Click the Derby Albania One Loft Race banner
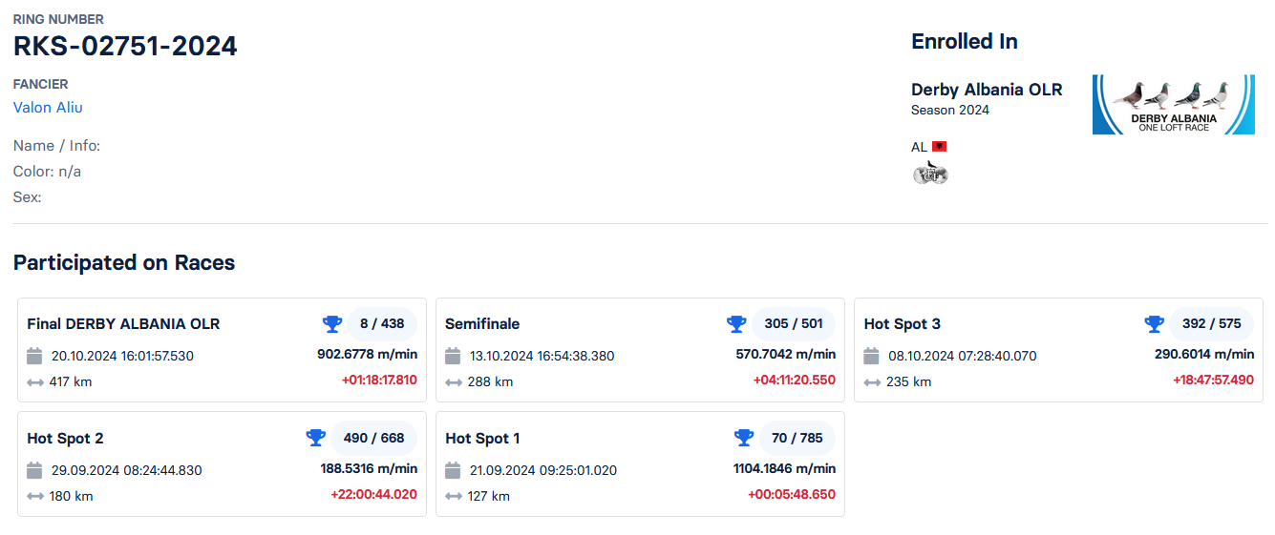 point(1174,104)
